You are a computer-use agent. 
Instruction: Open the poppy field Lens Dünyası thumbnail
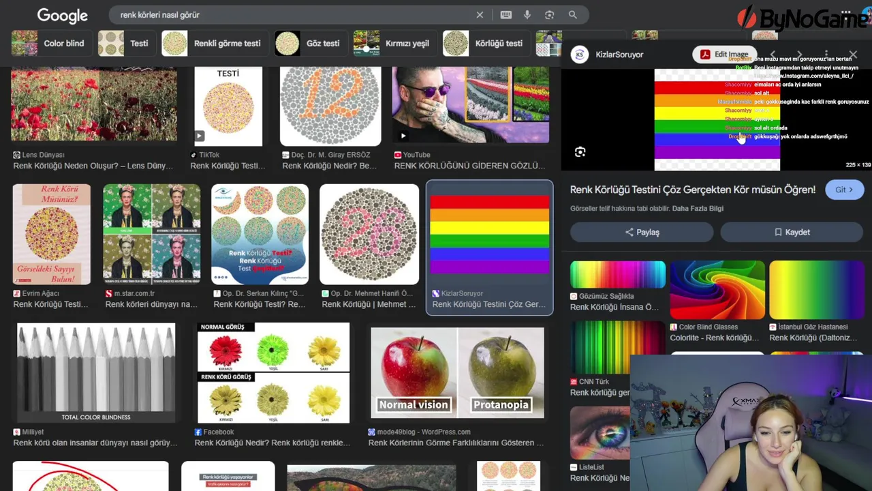[94, 104]
